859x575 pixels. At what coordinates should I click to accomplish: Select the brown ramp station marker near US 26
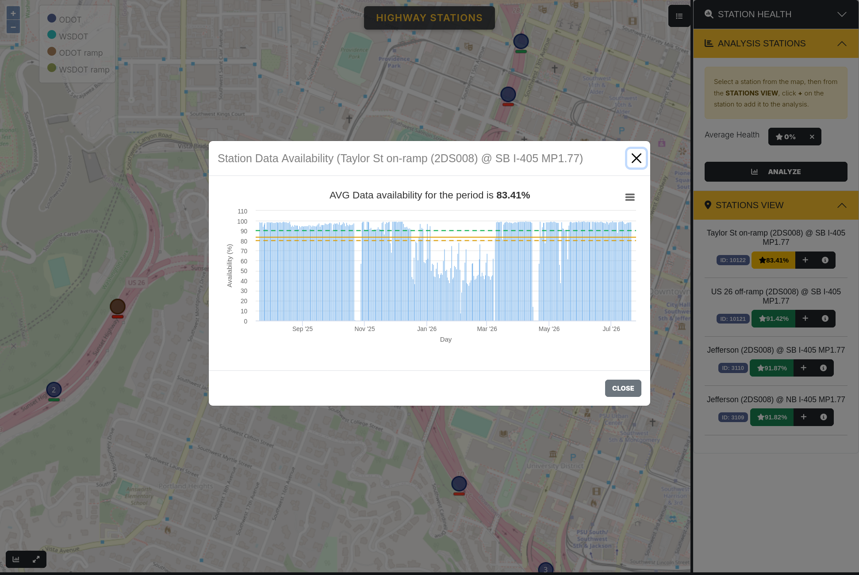pyautogui.click(x=117, y=306)
